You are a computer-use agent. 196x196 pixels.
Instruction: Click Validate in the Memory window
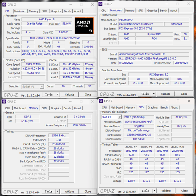pos(69,191)
